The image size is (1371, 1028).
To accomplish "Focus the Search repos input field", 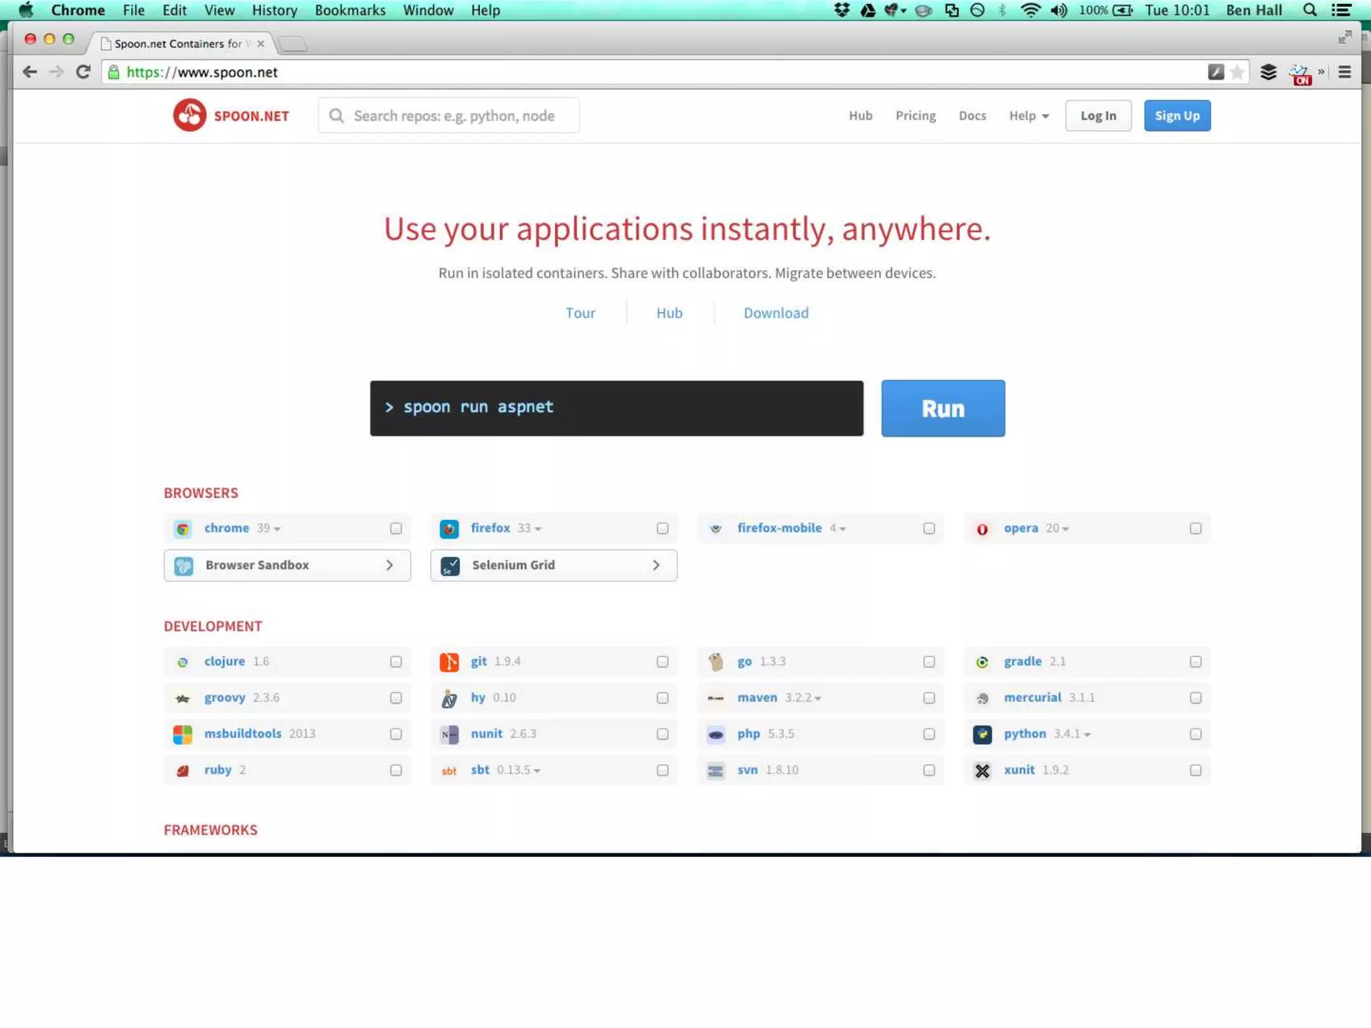I will pyautogui.click(x=449, y=116).
